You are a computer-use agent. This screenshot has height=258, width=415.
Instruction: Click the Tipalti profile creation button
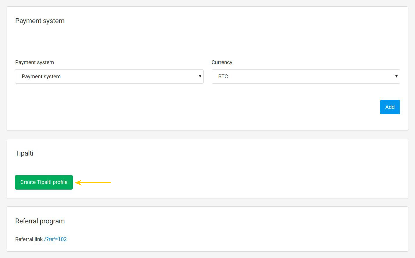click(x=44, y=182)
